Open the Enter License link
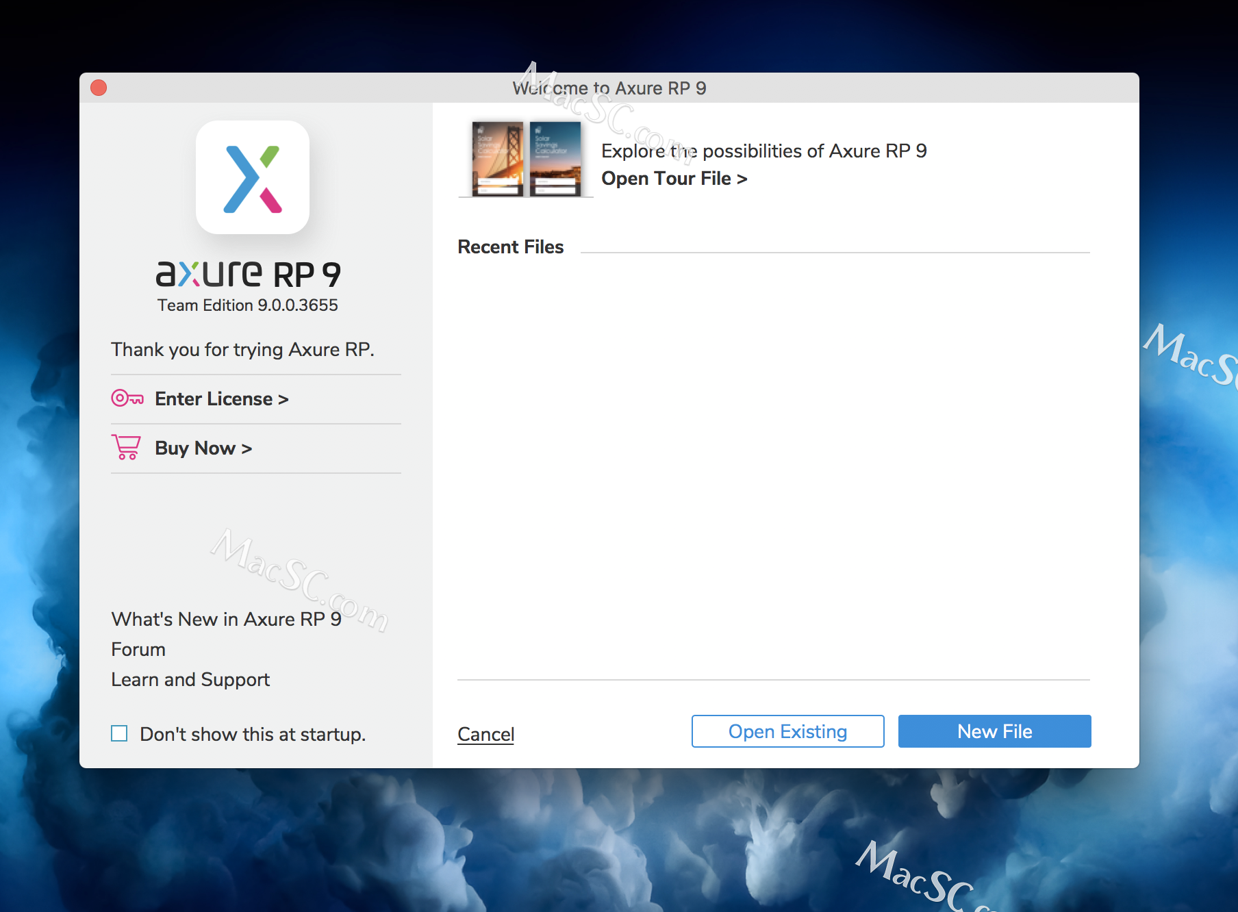This screenshot has width=1238, height=912. tap(222, 398)
